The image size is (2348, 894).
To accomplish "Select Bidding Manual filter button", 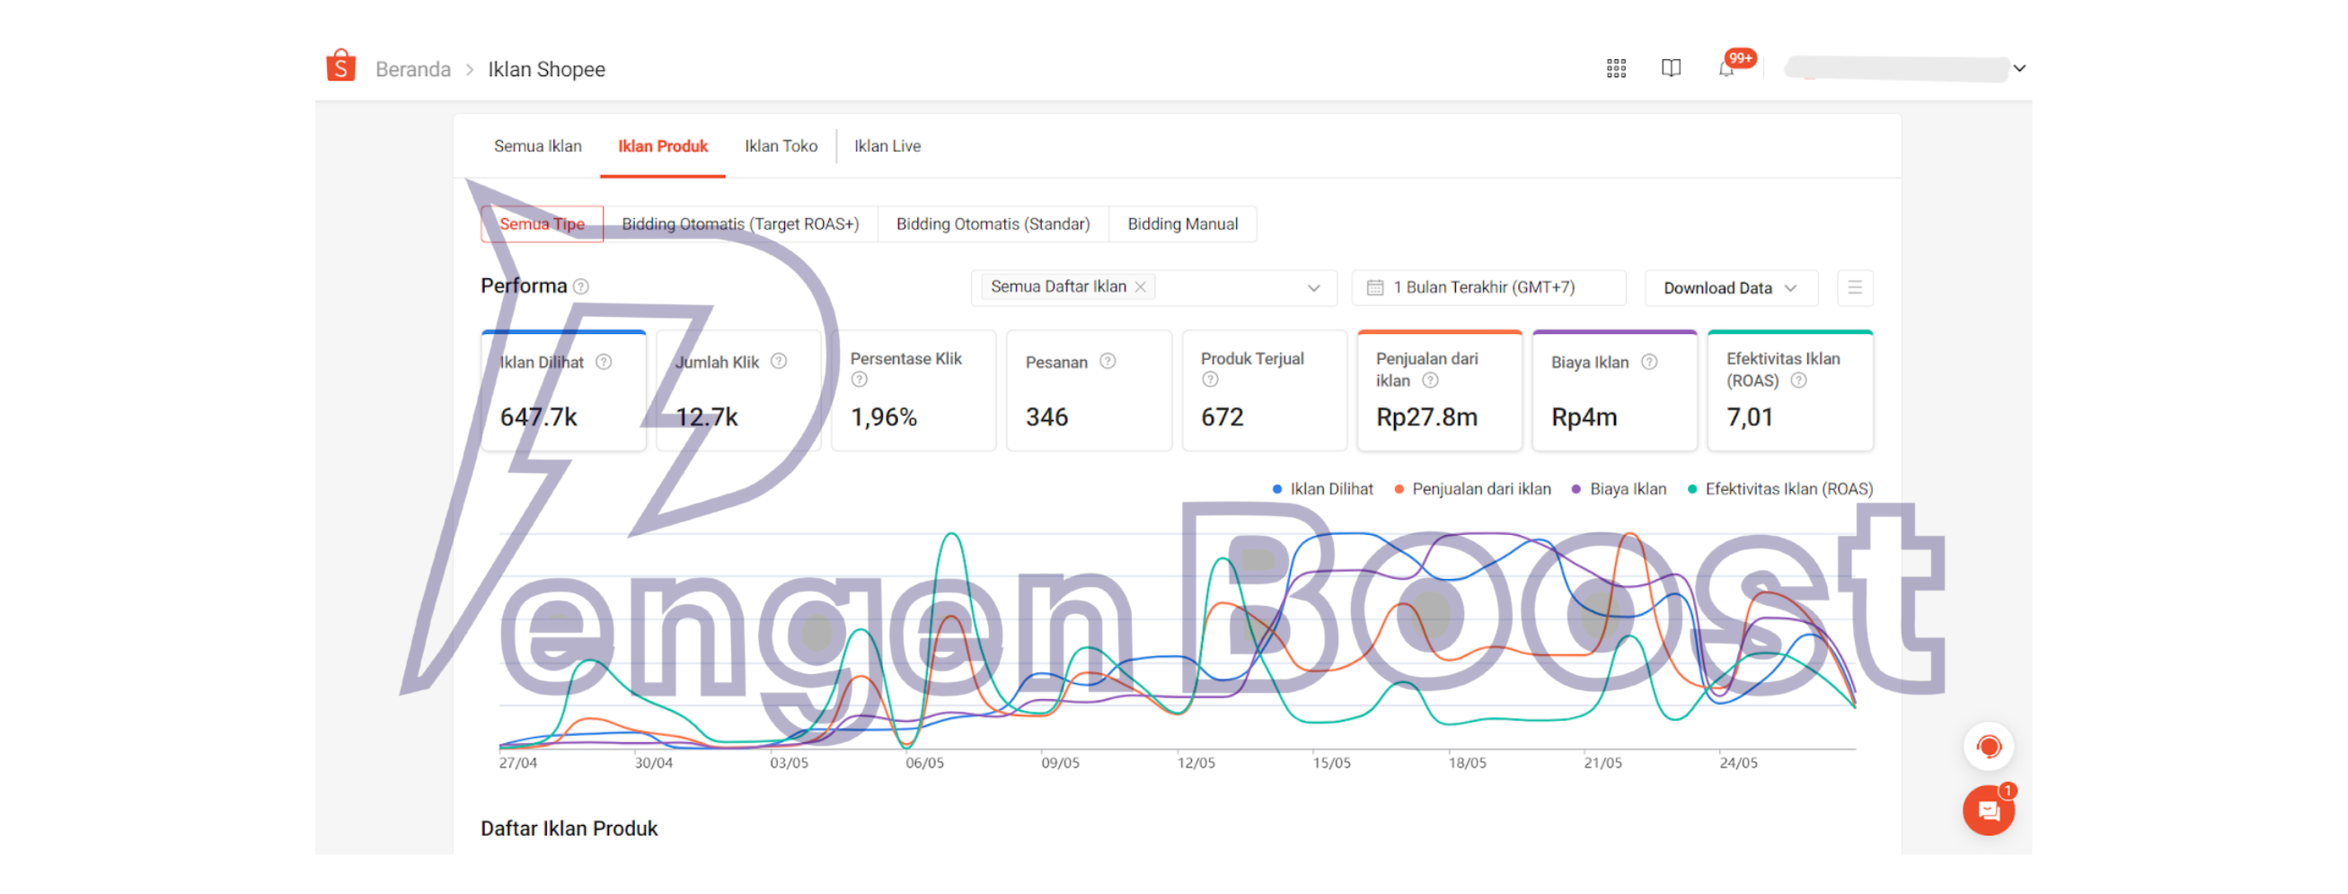I will coord(1181,224).
